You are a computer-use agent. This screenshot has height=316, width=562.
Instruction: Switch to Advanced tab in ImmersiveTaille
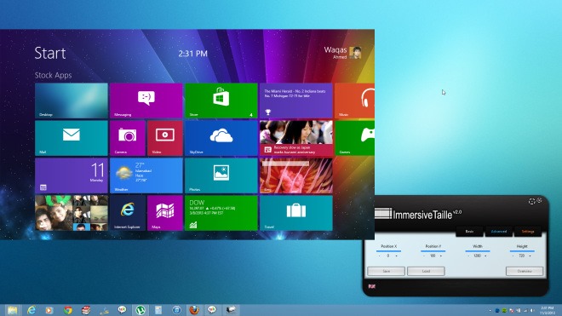[x=498, y=232]
